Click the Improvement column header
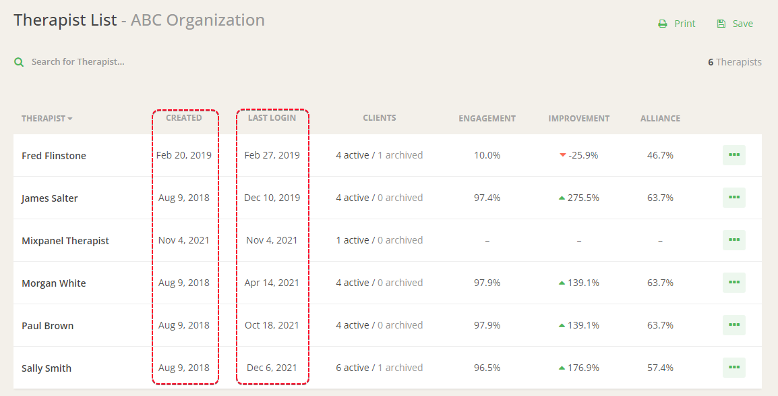778x396 pixels. [578, 119]
